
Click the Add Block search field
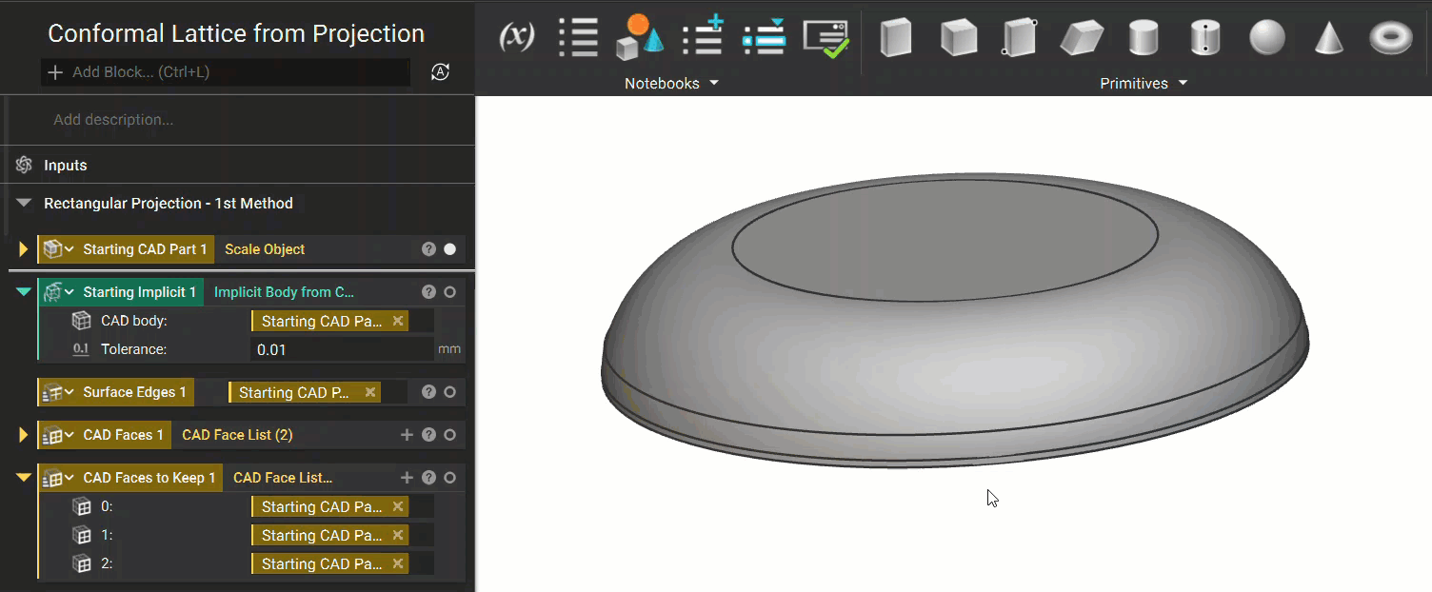pos(226,72)
